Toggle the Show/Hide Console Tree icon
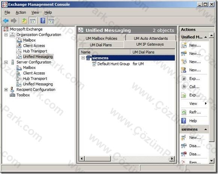Image resolution: width=218 pixels, height=174 pixels. point(33,21)
